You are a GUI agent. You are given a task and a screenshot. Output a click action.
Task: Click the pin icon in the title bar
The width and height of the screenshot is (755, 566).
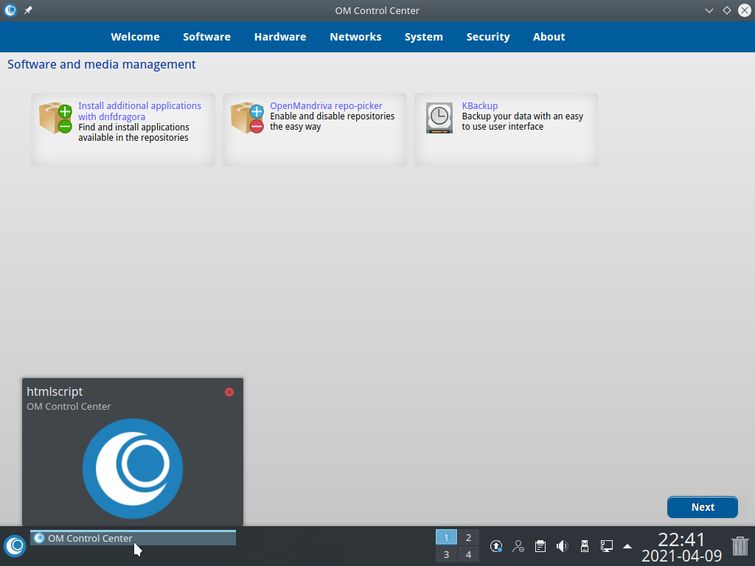(x=29, y=10)
